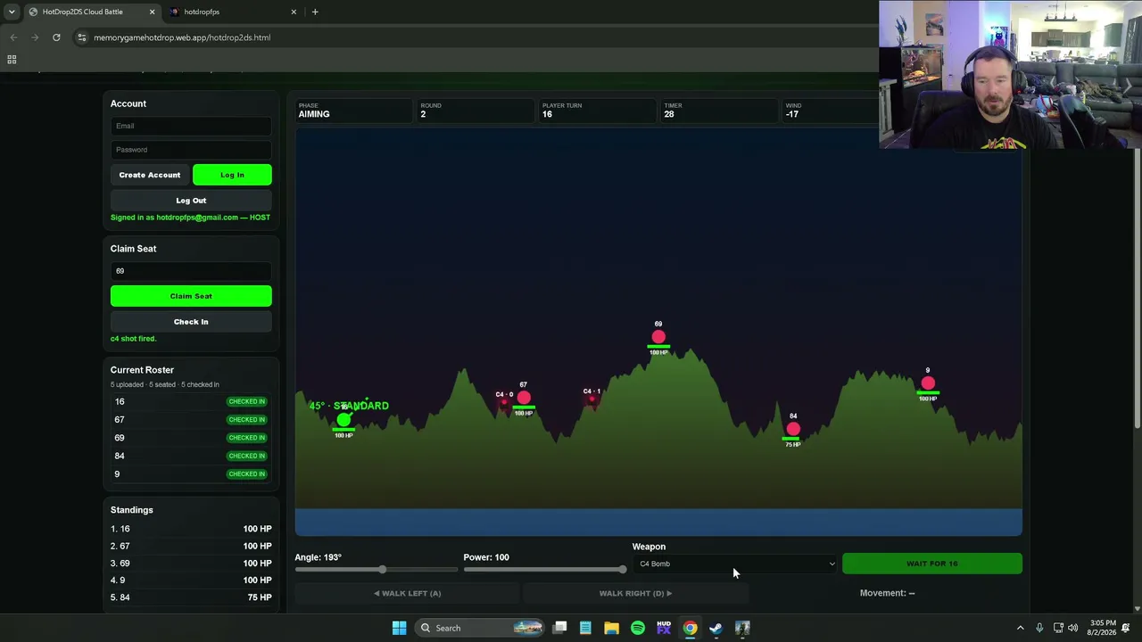Go back in Chrome
Screen dimensions: 1142x642
(13, 37)
